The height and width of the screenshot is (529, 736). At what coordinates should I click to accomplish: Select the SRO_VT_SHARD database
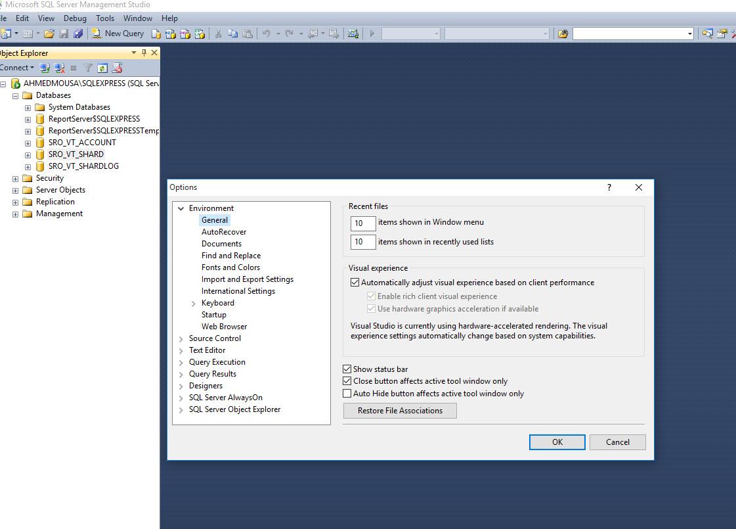coord(76,154)
